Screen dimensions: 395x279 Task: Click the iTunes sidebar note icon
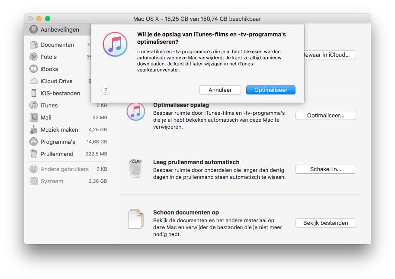(33, 105)
